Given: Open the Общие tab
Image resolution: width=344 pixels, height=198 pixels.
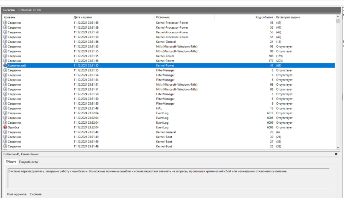Looking at the screenshot, I should [11, 161].
